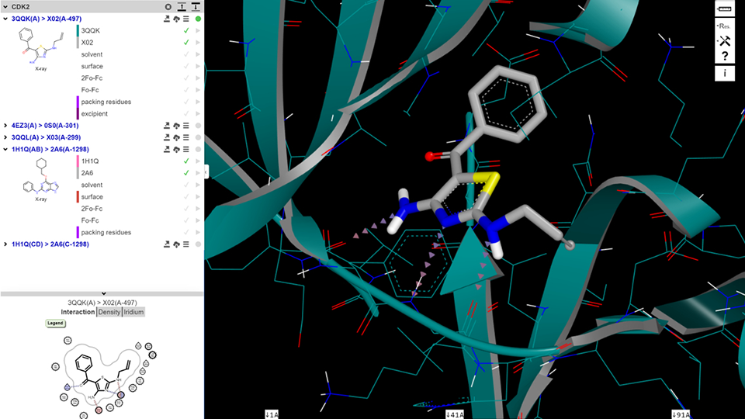Viewport: 745px width, 419px height.
Task: Enable the surface checkmark under 3QQK(A)
Action: pyautogui.click(x=186, y=66)
